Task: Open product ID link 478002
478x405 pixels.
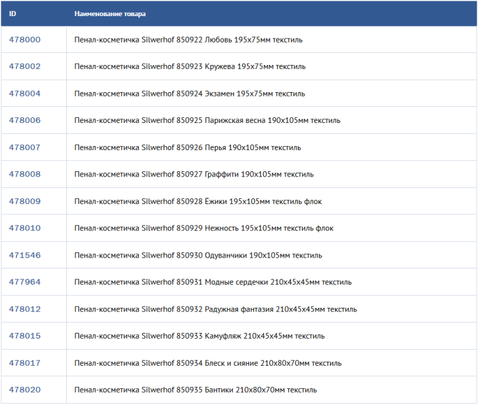Action: pos(24,66)
